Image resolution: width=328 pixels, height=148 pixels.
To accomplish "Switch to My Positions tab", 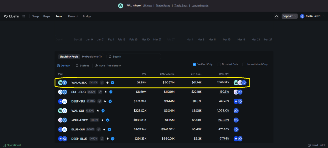I will tap(92, 57).
